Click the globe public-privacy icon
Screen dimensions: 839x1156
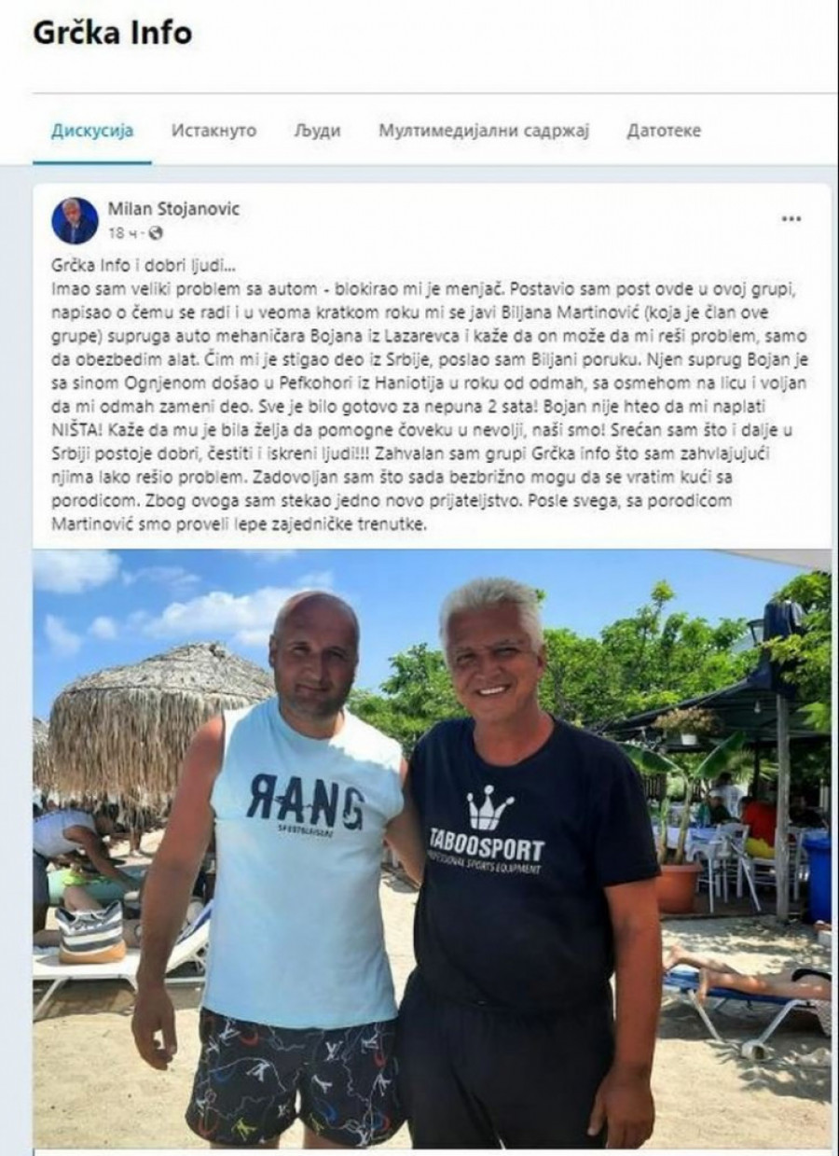click(x=155, y=232)
